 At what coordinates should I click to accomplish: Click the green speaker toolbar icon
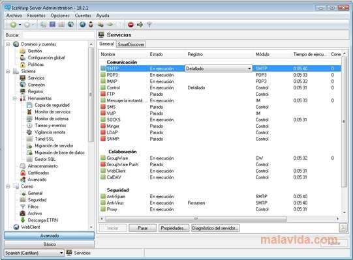[x=140, y=25]
